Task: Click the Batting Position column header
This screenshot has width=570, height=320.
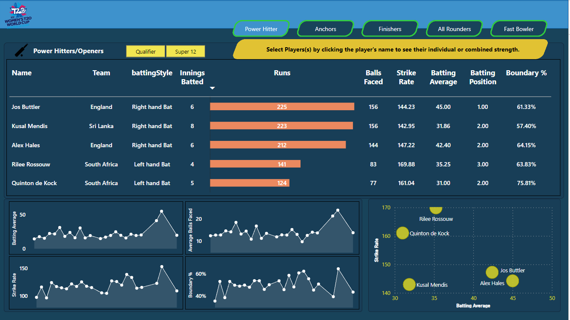Action: click(483, 77)
